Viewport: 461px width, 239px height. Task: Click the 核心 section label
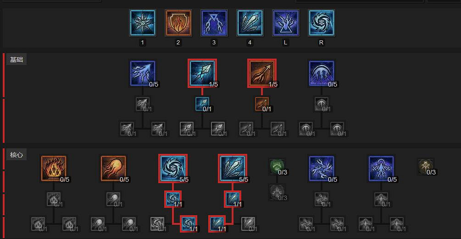click(x=17, y=155)
